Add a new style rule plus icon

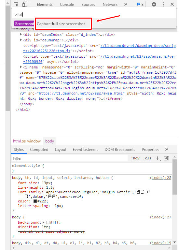(158, 158)
